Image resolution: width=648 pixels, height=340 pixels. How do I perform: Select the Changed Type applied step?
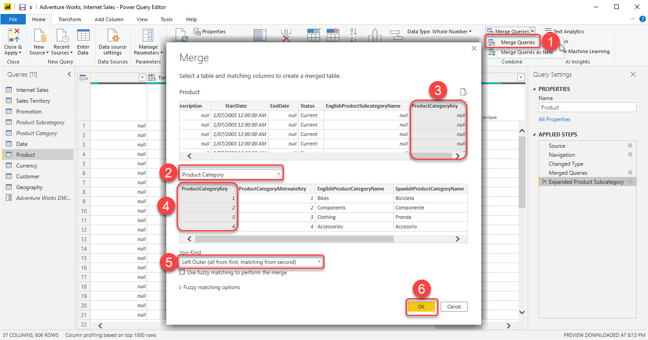[x=566, y=164]
